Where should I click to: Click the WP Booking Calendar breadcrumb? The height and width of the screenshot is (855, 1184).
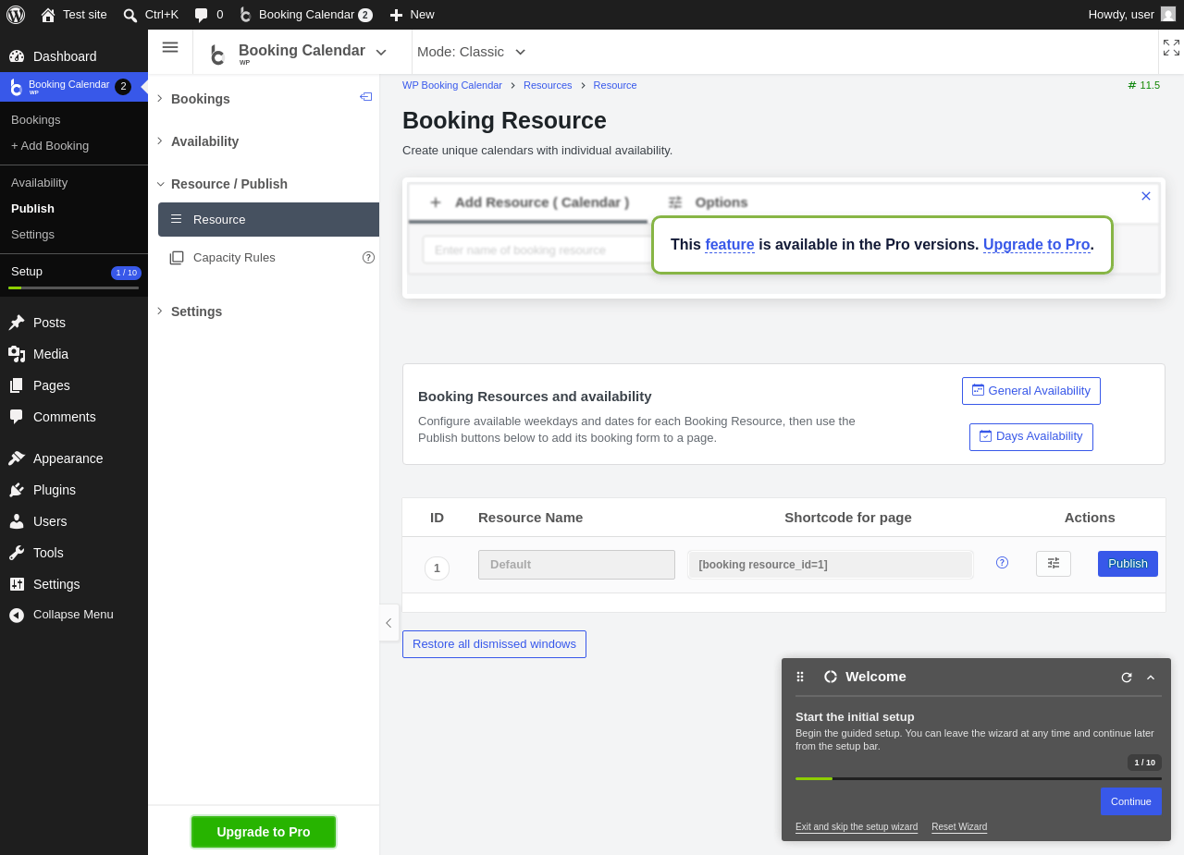coord(452,85)
